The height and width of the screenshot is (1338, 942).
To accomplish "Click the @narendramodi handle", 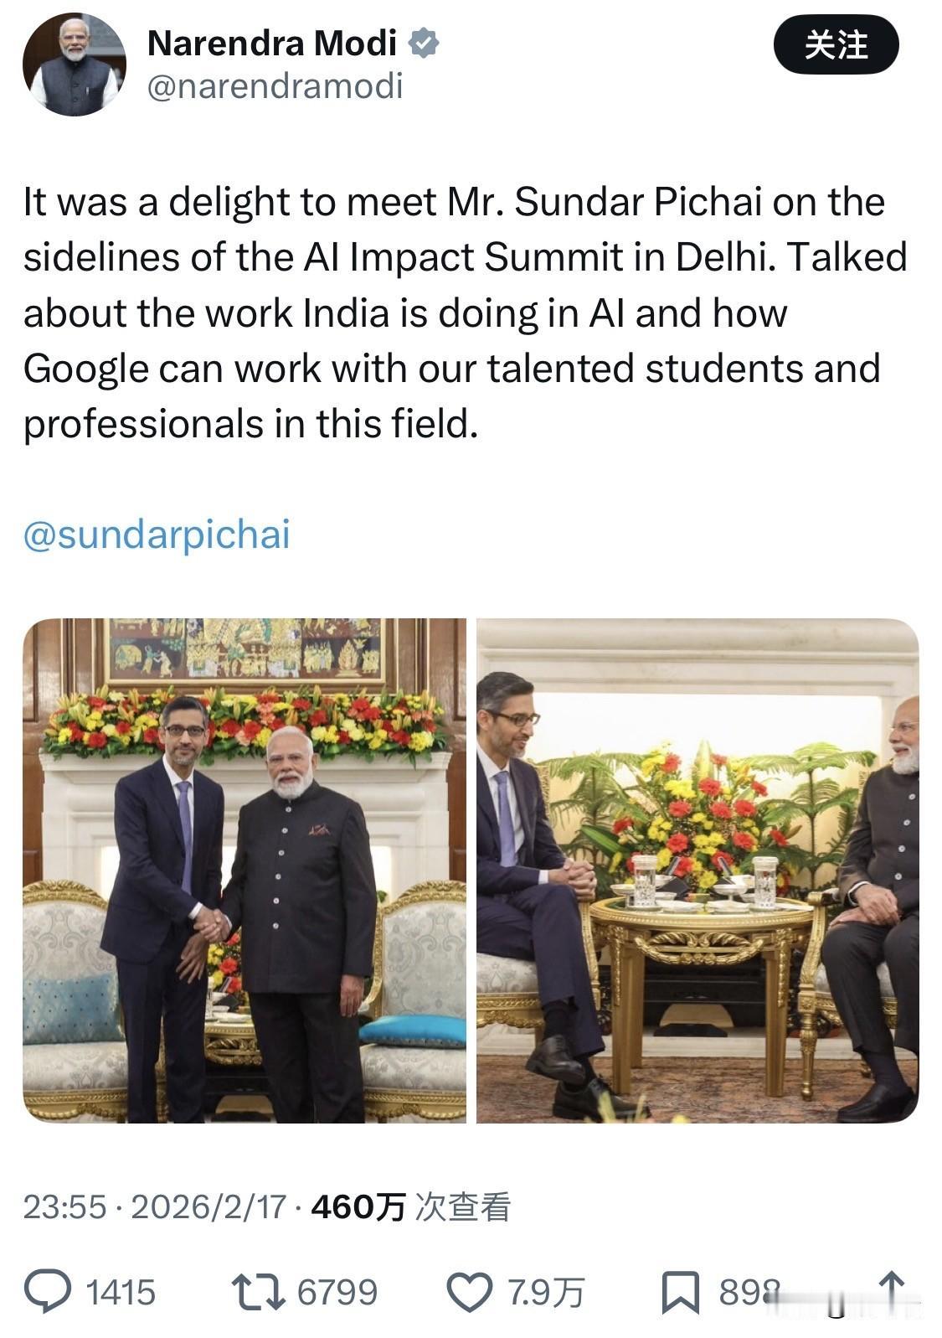I will click(x=275, y=85).
